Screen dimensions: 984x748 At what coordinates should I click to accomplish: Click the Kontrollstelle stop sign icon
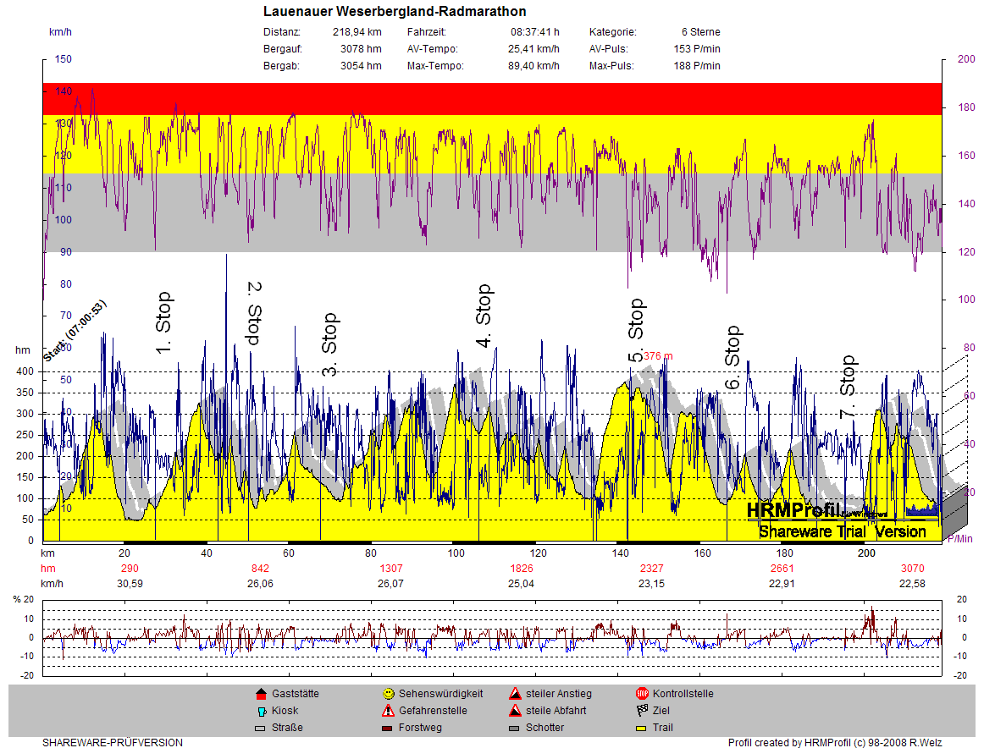pyautogui.click(x=641, y=694)
